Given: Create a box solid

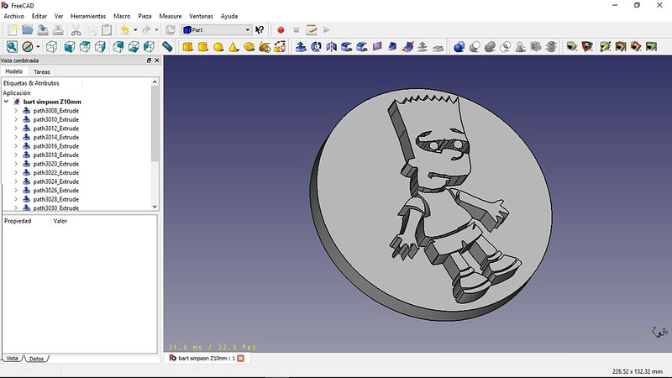Looking at the screenshot, I should pyautogui.click(x=187, y=47).
